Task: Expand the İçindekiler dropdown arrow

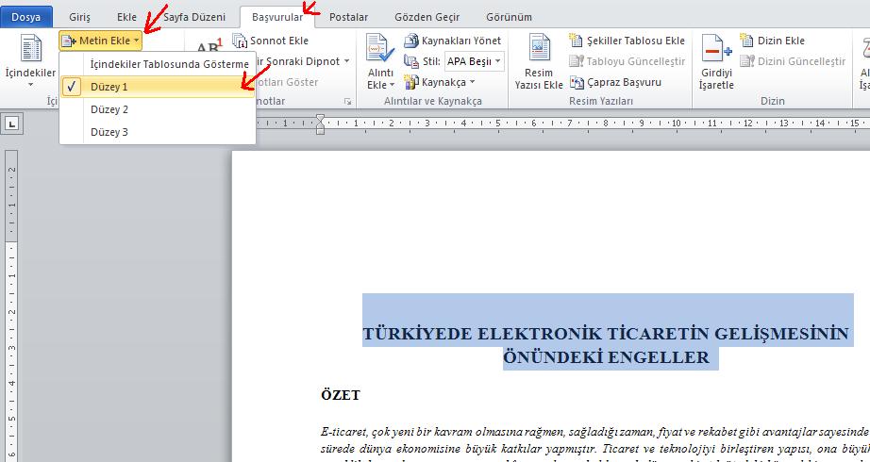Action: click(30, 85)
